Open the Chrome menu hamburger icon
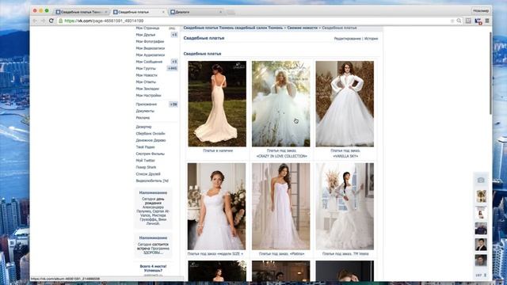This screenshot has width=507, height=285. [487, 21]
